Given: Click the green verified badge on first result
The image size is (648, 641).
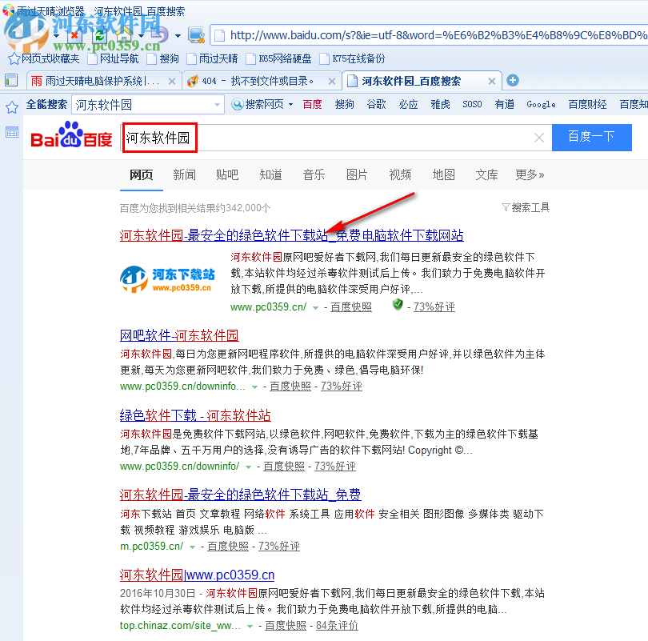Looking at the screenshot, I should coord(397,306).
